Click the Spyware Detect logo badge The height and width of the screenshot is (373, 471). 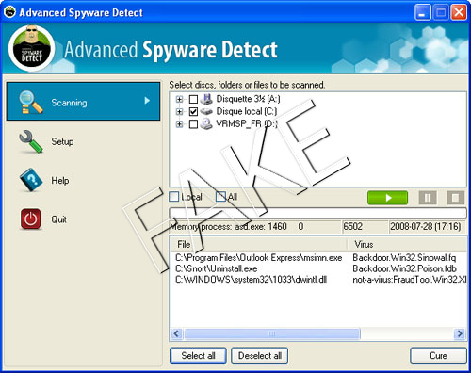(31, 49)
